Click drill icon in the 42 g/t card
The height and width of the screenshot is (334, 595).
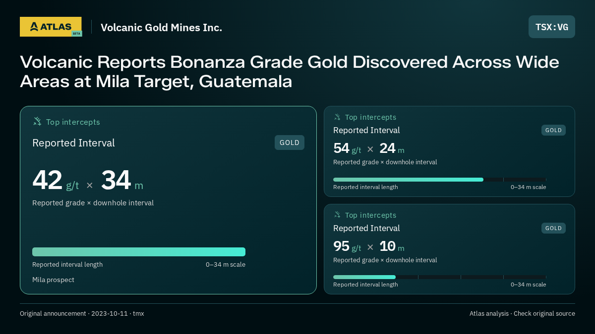(37, 121)
